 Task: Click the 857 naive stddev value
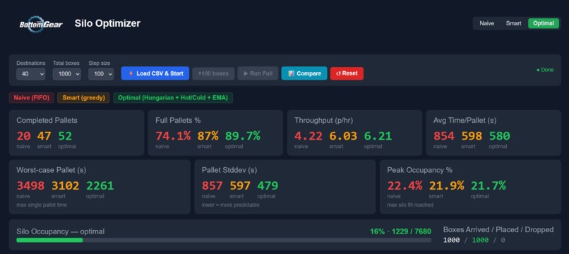coord(212,186)
